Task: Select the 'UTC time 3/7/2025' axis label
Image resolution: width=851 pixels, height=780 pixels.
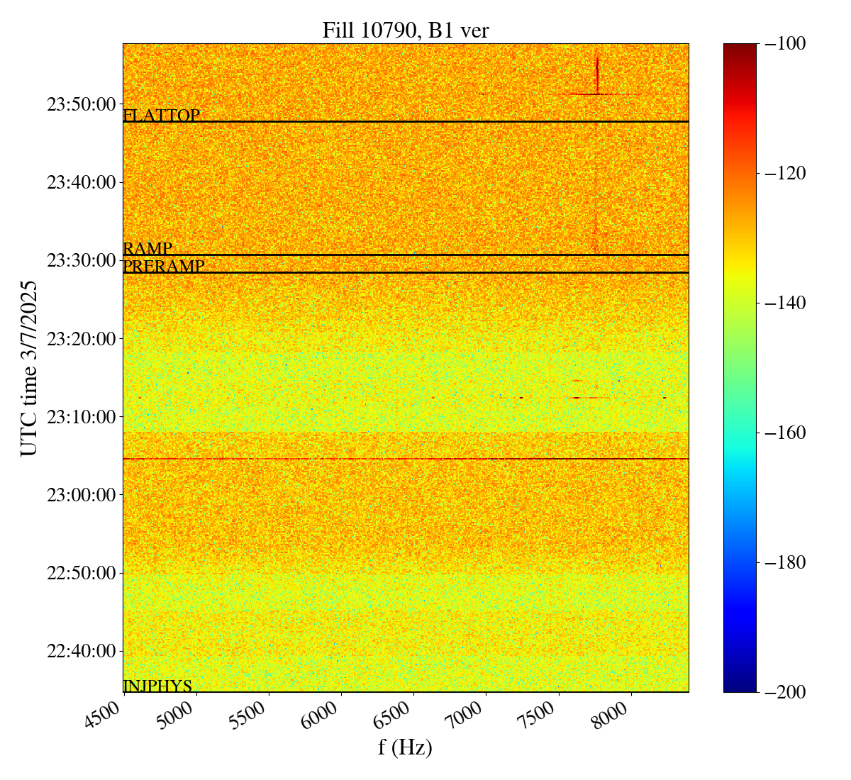Action: 28,368
